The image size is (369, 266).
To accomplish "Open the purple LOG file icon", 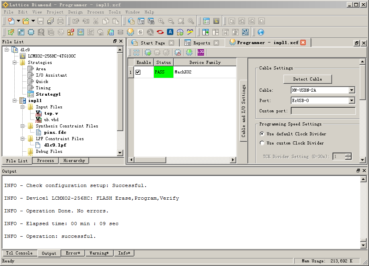I will coord(201,52).
